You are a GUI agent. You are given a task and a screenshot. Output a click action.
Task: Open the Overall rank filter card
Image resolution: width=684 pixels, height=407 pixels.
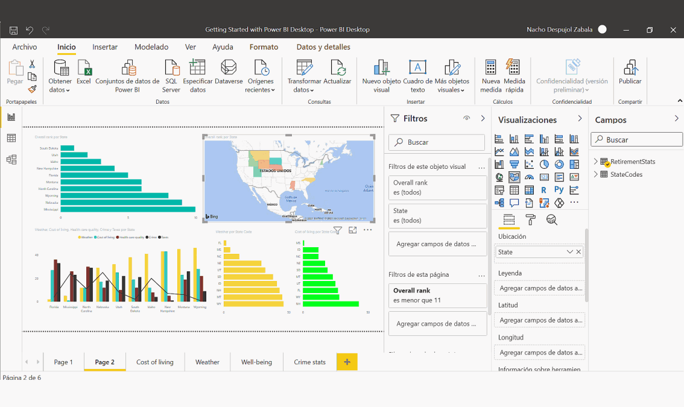point(437,188)
